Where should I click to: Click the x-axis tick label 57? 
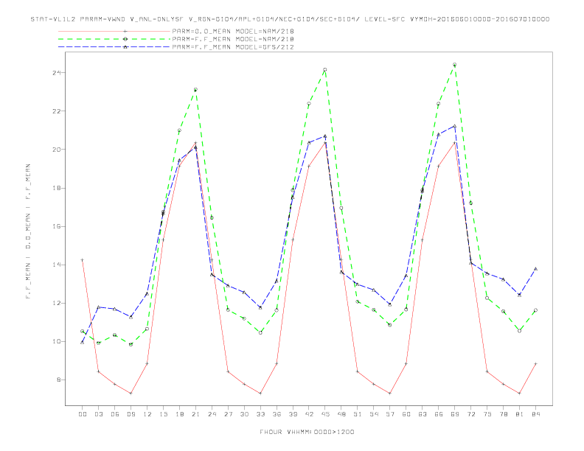point(390,414)
